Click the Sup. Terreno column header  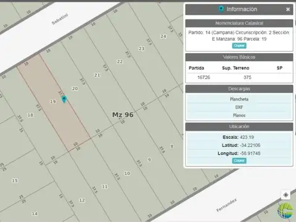tap(236, 68)
